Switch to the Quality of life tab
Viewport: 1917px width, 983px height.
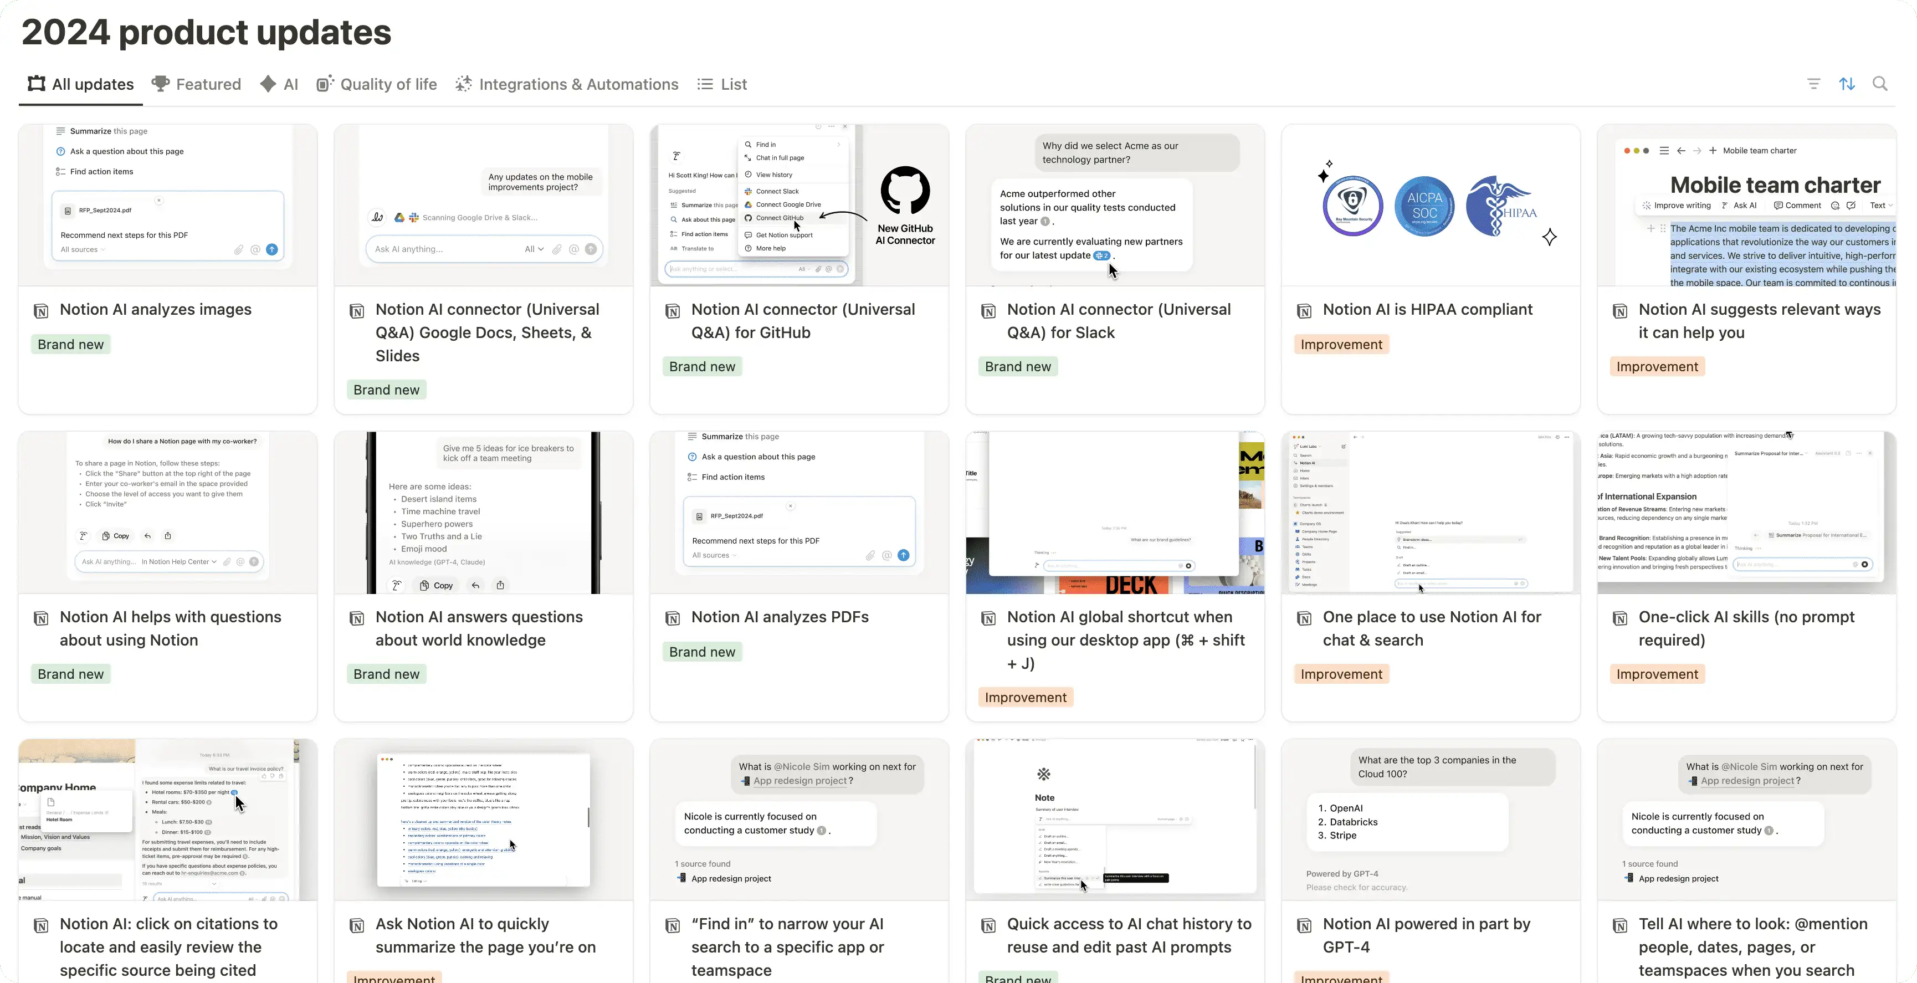pos(388,84)
